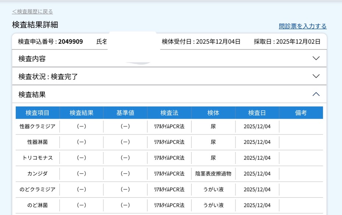The height and width of the screenshot is (215, 342).
Task: Click the 検査結果 column header in table
Action: click(81, 113)
